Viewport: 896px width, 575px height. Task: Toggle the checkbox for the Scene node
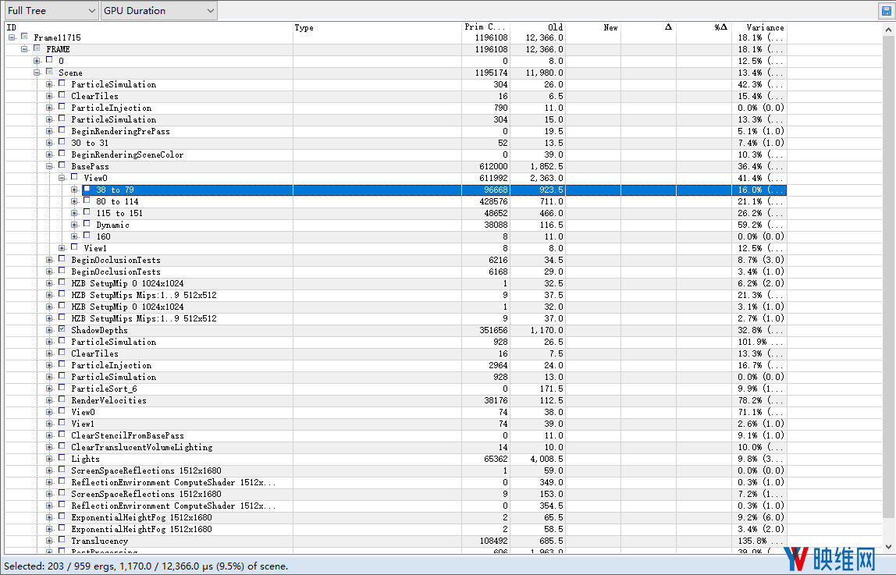pyautogui.click(x=49, y=73)
